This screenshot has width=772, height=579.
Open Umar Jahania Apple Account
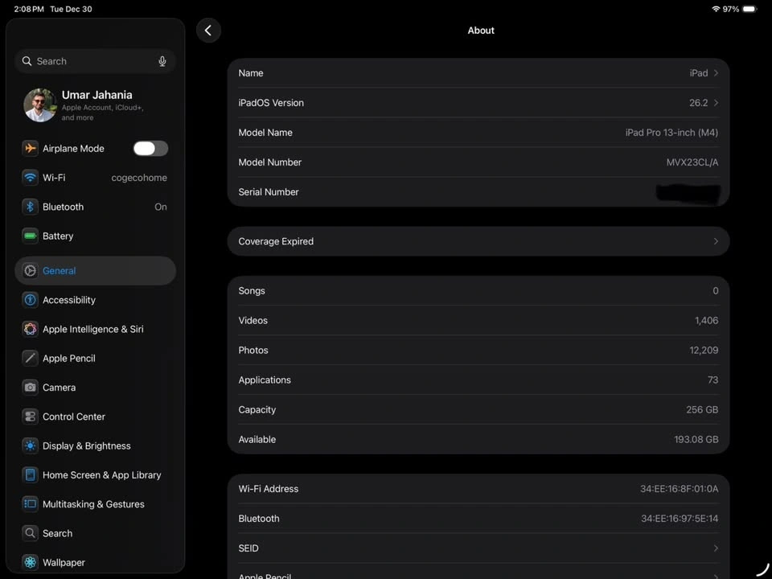[x=95, y=105]
